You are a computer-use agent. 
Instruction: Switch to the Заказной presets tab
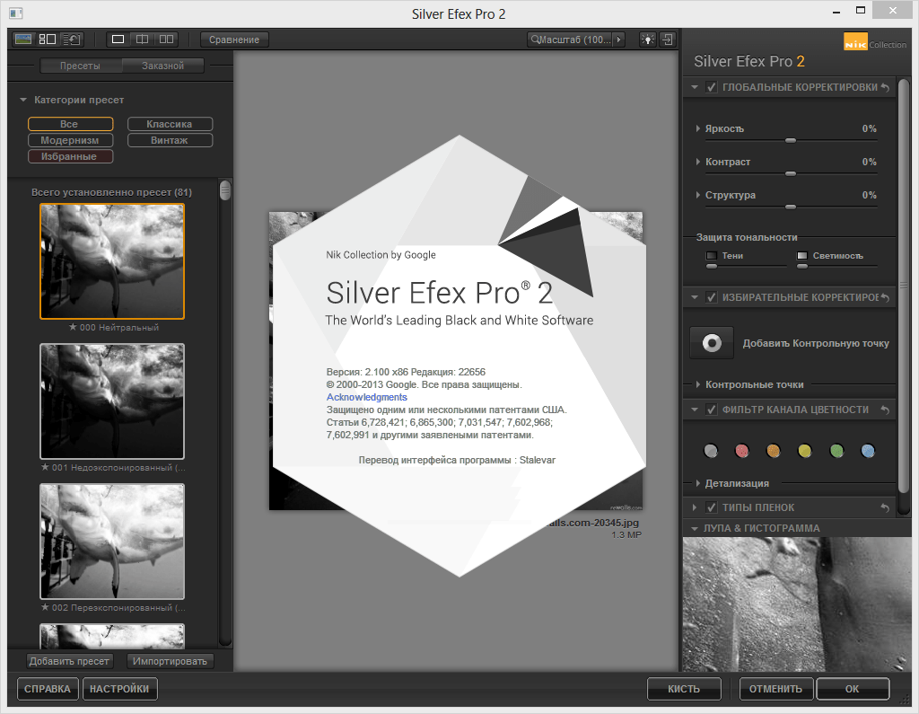tap(162, 66)
